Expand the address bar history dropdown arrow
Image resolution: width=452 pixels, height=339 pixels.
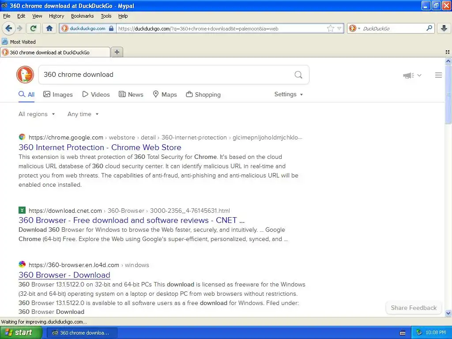[x=339, y=28]
